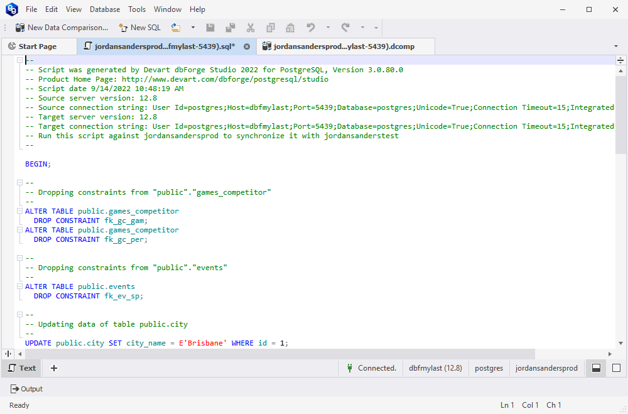The width and height of the screenshot is (628, 414).
Task: Open the Undo history dropdown
Action: pos(328,28)
